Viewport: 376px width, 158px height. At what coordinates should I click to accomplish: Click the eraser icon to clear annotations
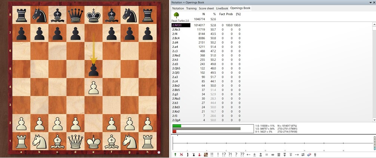pyautogui.click(x=309, y=155)
